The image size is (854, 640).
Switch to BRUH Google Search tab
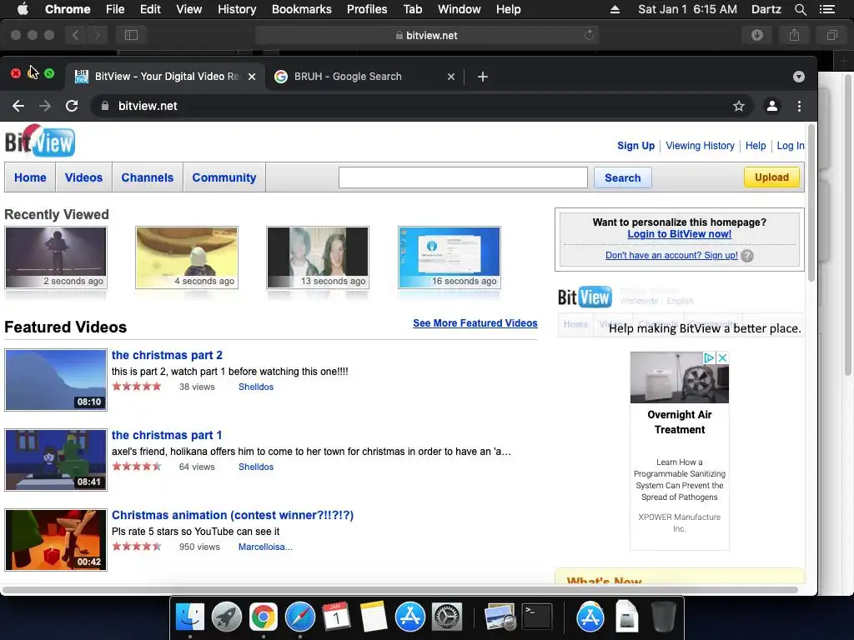coord(364,77)
